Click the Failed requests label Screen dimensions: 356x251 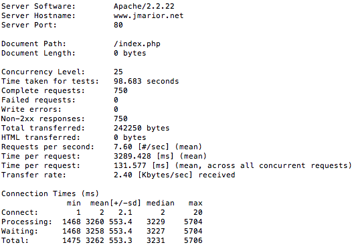[x=38, y=100]
